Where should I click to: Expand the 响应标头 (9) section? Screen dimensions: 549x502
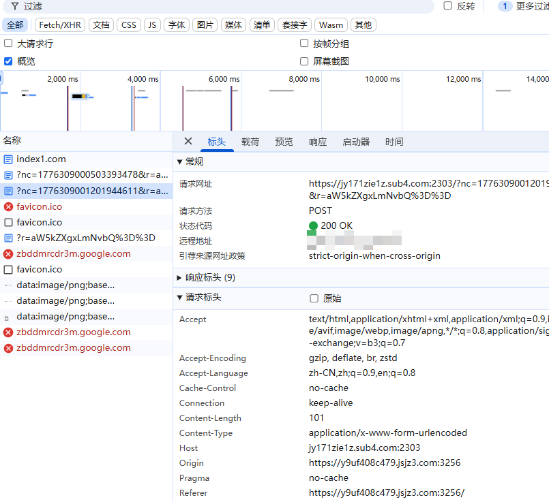click(180, 278)
